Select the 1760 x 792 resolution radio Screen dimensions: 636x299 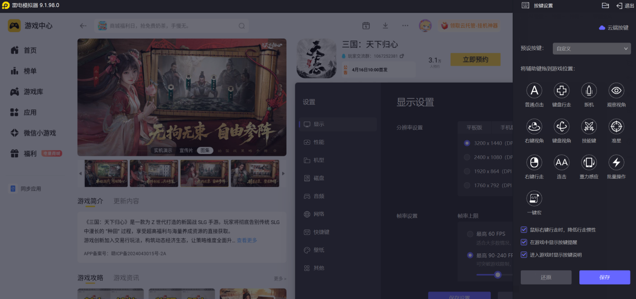467,185
